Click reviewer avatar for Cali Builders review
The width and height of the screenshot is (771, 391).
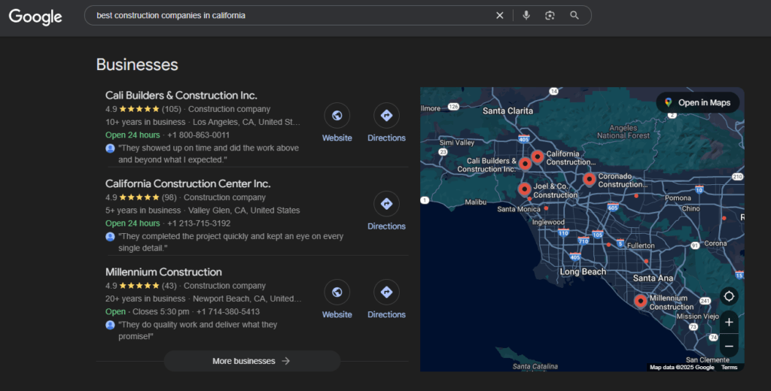tap(110, 148)
